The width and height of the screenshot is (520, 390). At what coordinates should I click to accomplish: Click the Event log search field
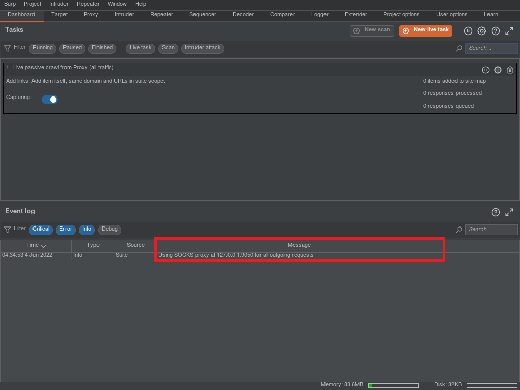coord(491,229)
